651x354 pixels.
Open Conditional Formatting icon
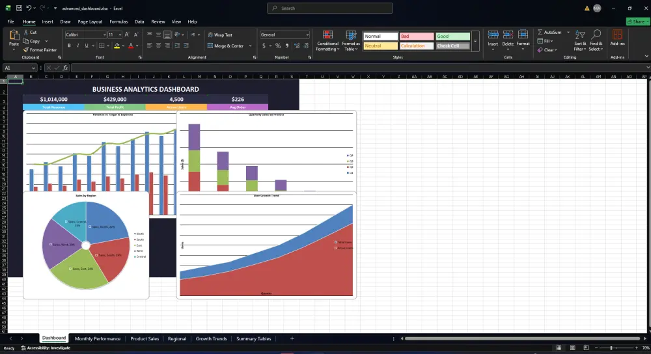(x=327, y=35)
